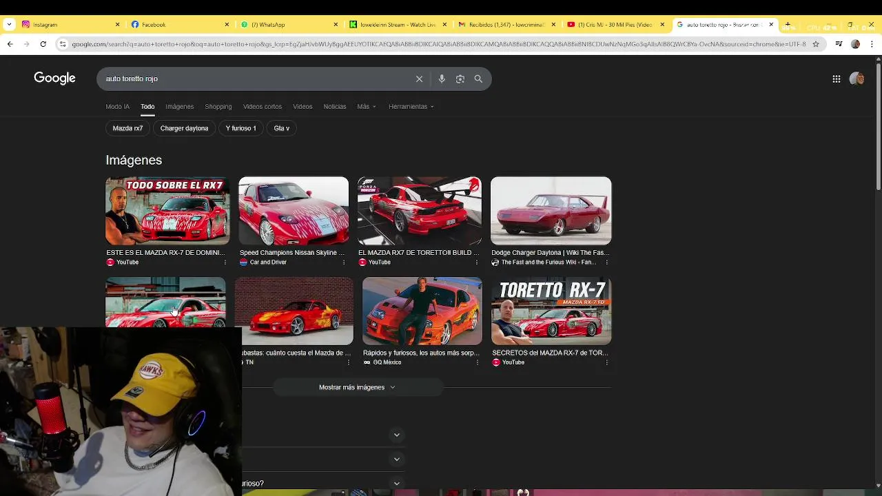Switch to Imágenes results
The width and height of the screenshot is (882, 496).
pos(179,107)
